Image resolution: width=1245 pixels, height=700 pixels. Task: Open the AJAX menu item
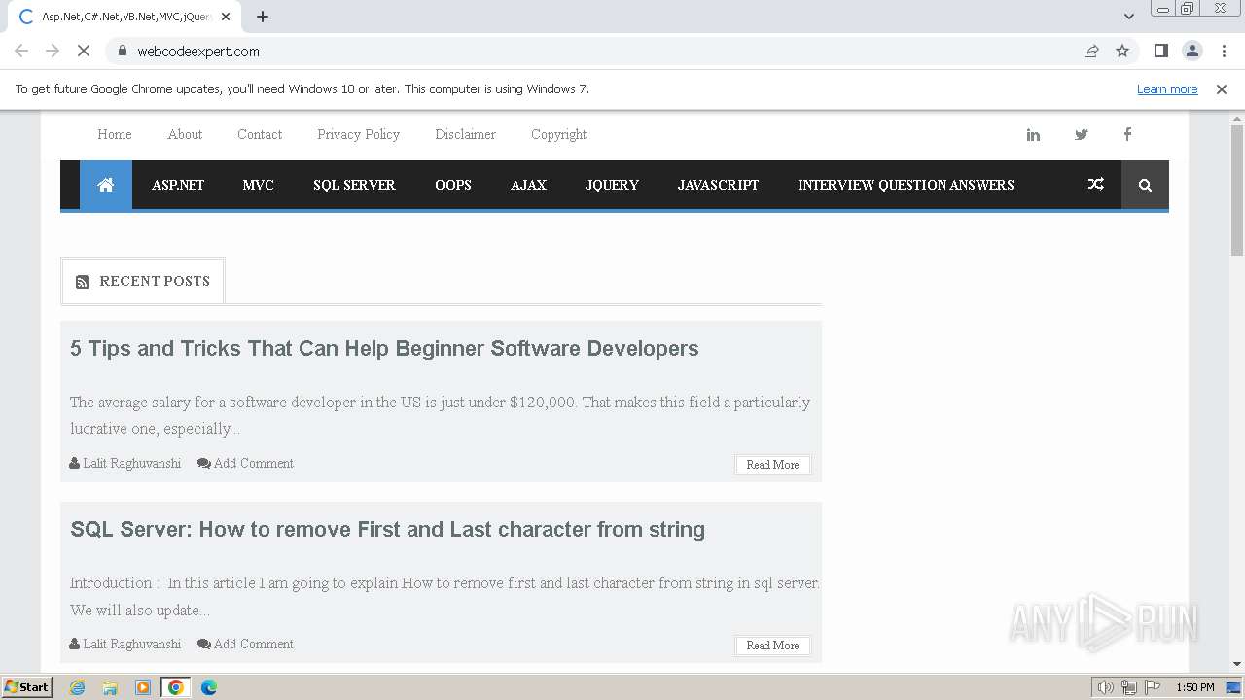click(528, 185)
